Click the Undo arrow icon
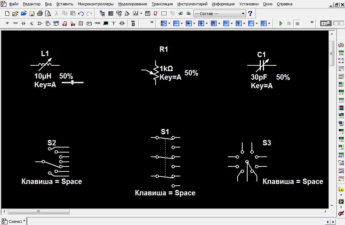 (81, 14)
